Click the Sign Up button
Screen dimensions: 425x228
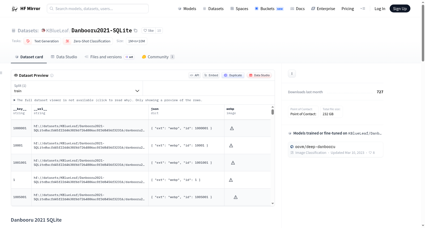click(400, 9)
